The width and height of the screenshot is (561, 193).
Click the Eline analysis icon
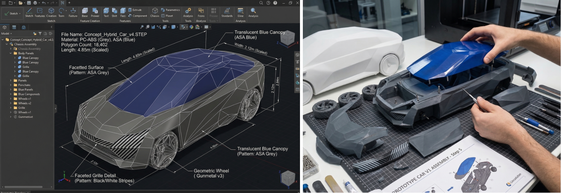coord(241,13)
